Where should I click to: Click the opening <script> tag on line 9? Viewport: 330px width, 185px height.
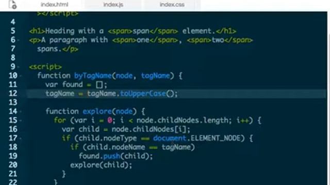45,67
